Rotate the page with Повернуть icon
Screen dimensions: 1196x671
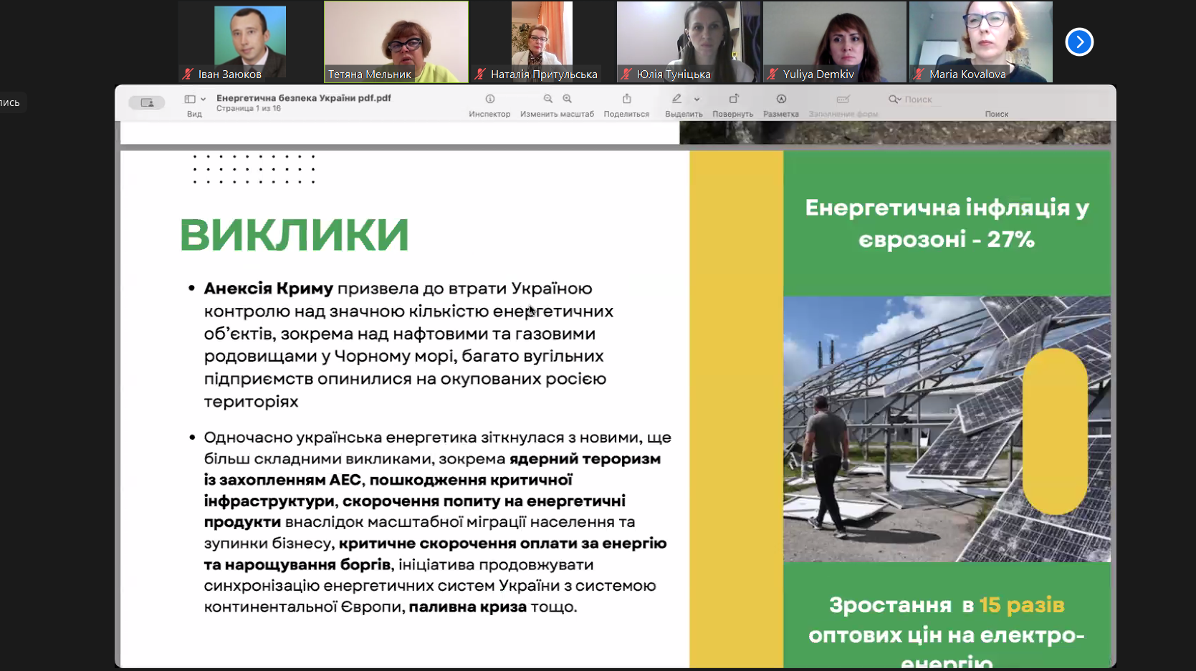733,100
